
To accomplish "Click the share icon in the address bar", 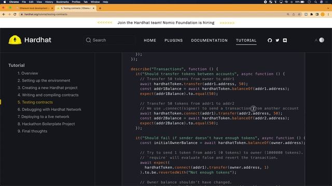I will (x=294, y=14).
